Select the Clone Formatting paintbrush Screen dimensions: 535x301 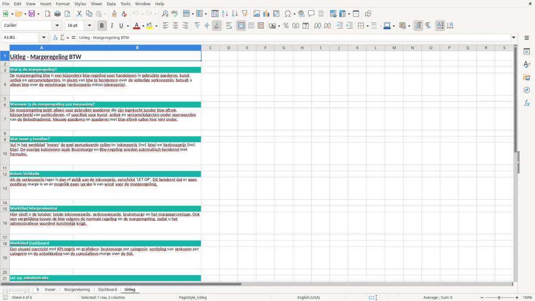pyautogui.click(x=115, y=14)
